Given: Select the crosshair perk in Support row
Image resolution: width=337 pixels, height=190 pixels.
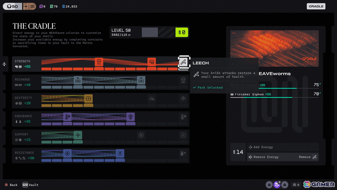Looking at the screenshot, I should click(78, 135).
